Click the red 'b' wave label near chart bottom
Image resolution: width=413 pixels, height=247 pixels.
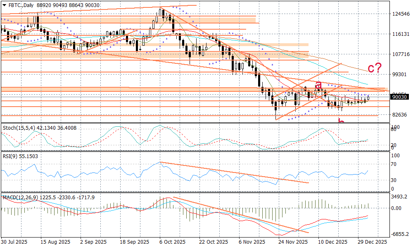[x=341, y=121]
